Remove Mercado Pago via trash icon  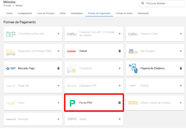click(x=59, y=68)
